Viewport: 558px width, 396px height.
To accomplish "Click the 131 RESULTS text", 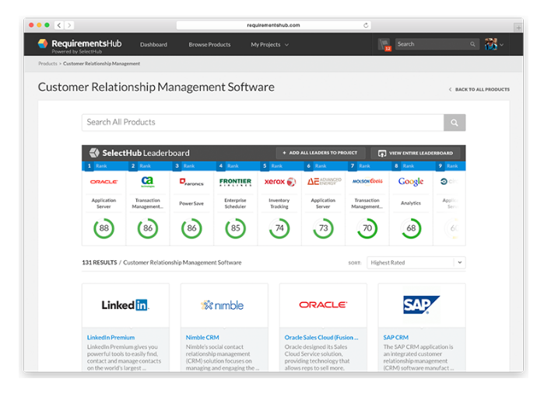I will click(x=100, y=262).
